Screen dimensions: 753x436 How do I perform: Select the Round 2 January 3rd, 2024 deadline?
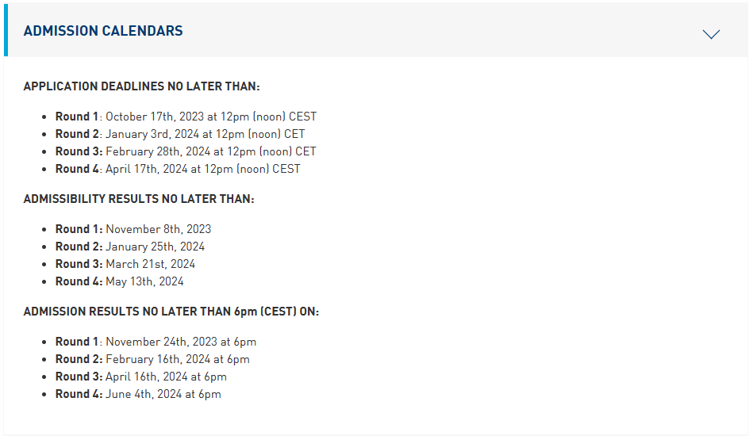click(180, 134)
